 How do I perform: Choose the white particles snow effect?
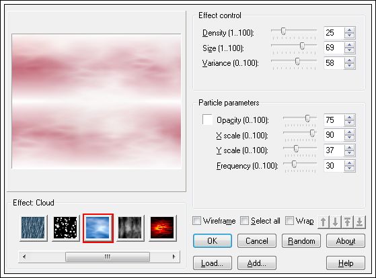coord(65,228)
